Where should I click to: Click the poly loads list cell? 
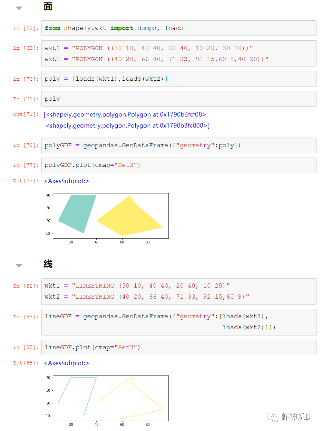pyautogui.click(x=179, y=79)
